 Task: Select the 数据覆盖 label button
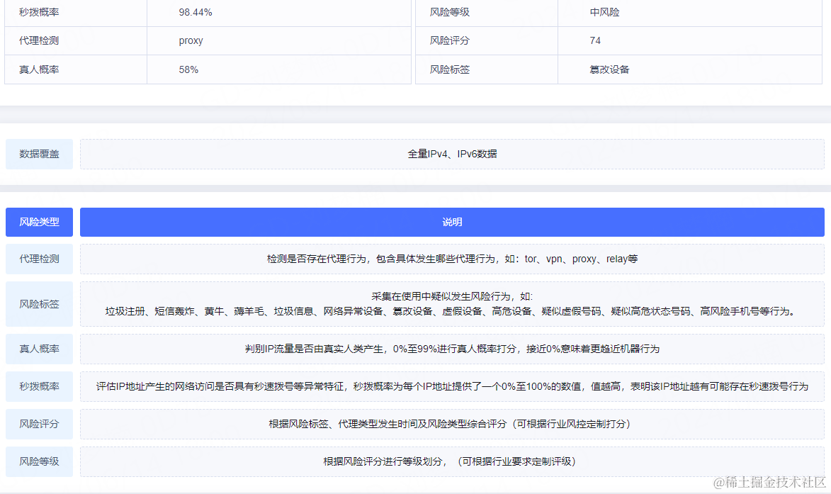coord(39,154)
